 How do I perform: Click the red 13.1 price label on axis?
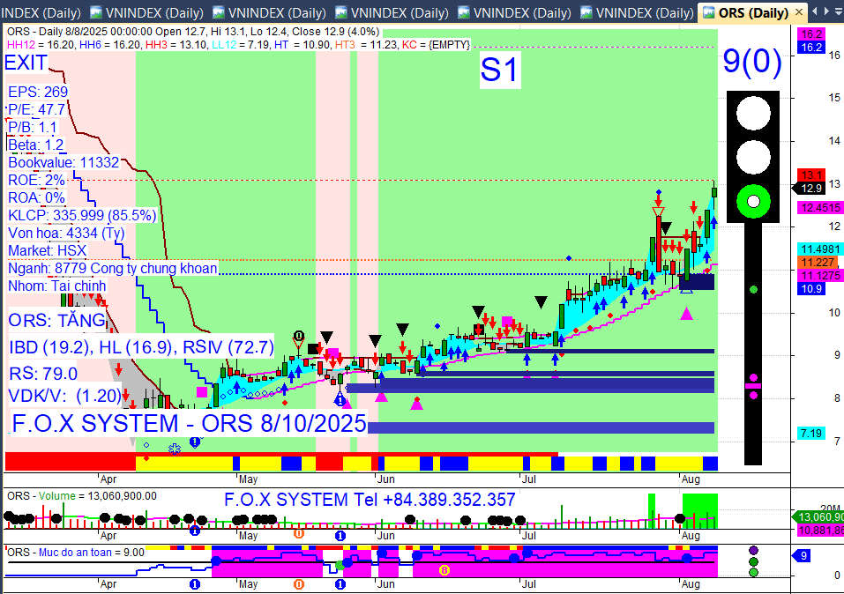(x=811, y=174)
